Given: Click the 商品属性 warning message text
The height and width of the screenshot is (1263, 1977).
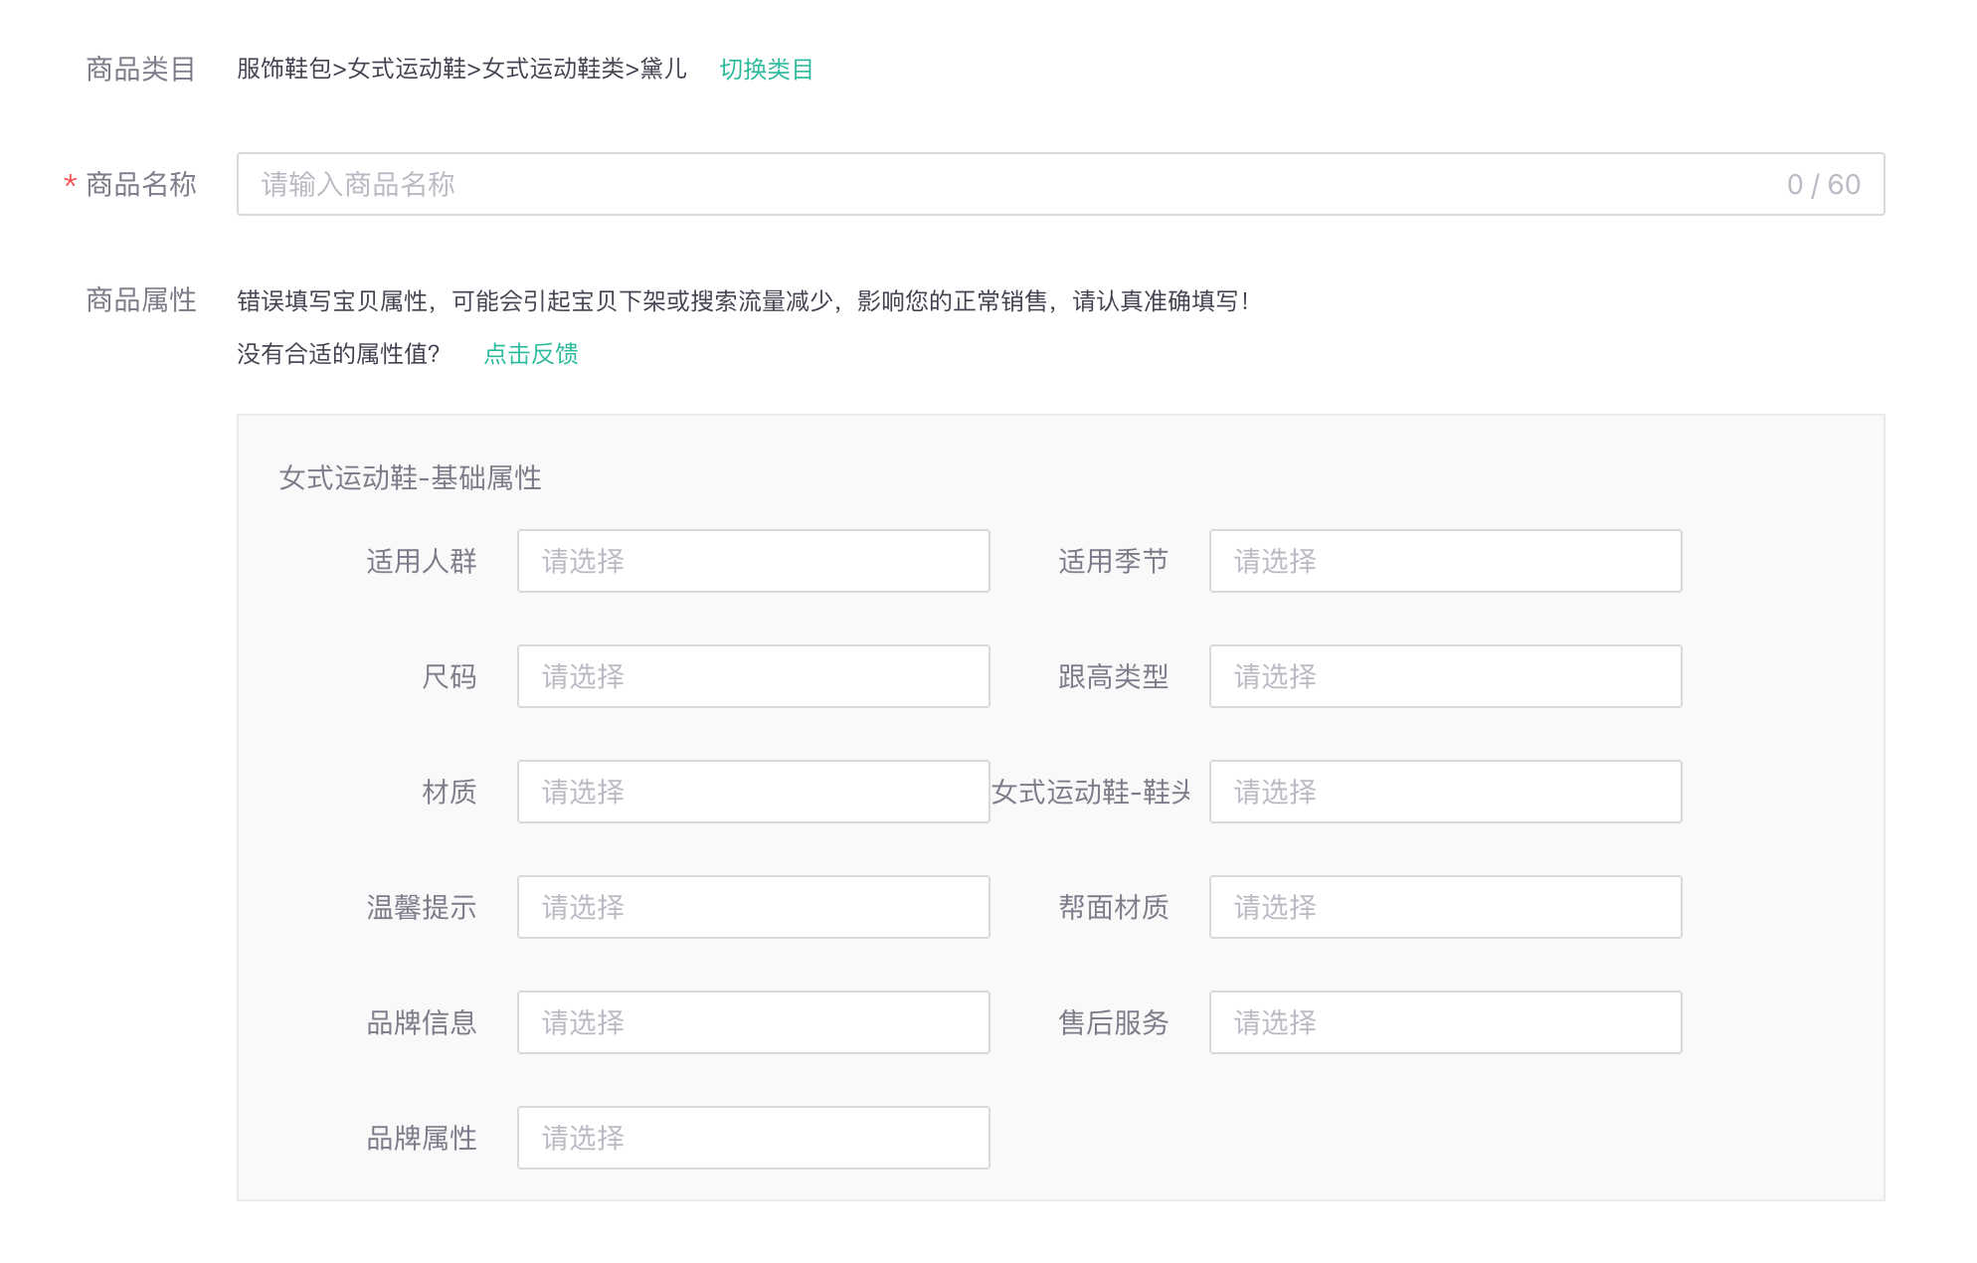Looking at the screenshot, I should (x=742, y=300).
